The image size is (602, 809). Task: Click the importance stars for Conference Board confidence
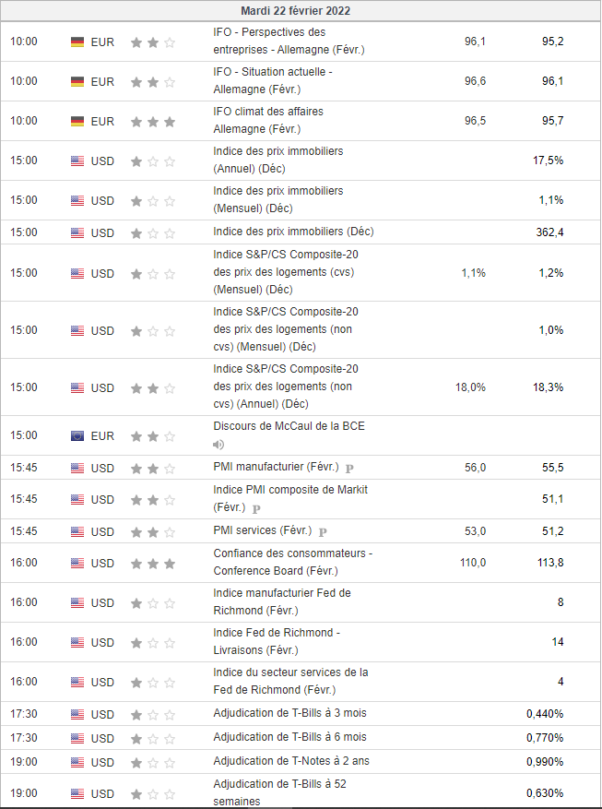(x=152, y=563)
